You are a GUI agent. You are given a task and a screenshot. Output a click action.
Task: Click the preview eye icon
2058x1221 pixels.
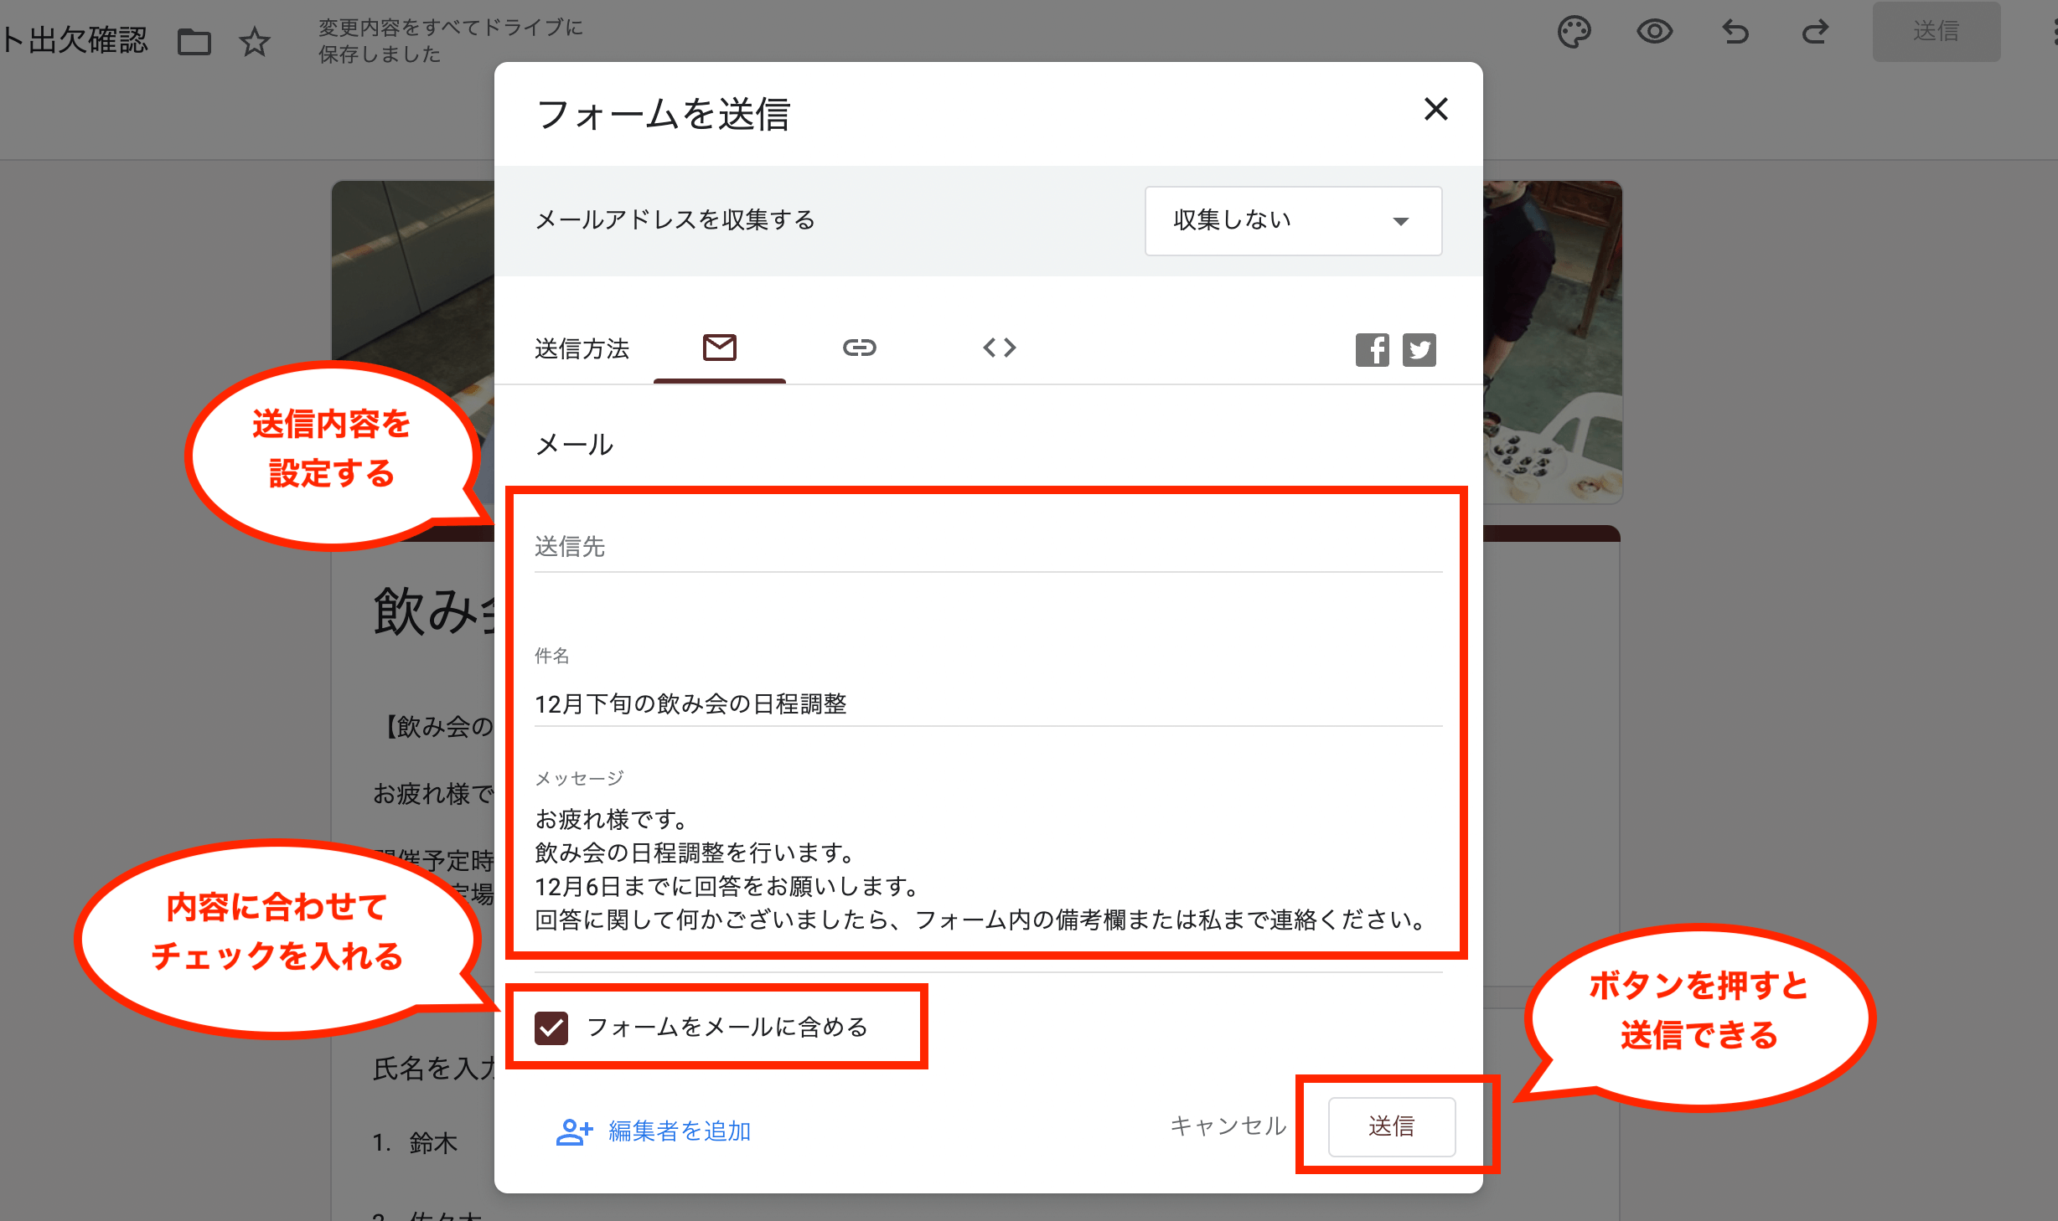coord(1654,33)
